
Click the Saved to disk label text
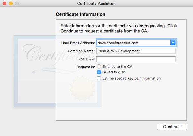[114, 72]
